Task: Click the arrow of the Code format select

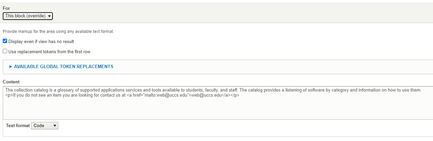Action: pos(55,126)
